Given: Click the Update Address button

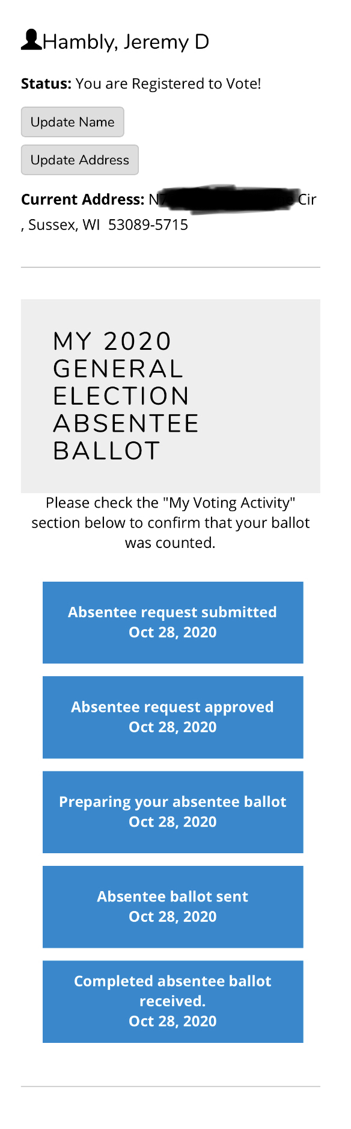Looking at the screenshot, I should click(80, 160).
